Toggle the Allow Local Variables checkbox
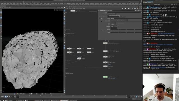 [x=109, y=31]
